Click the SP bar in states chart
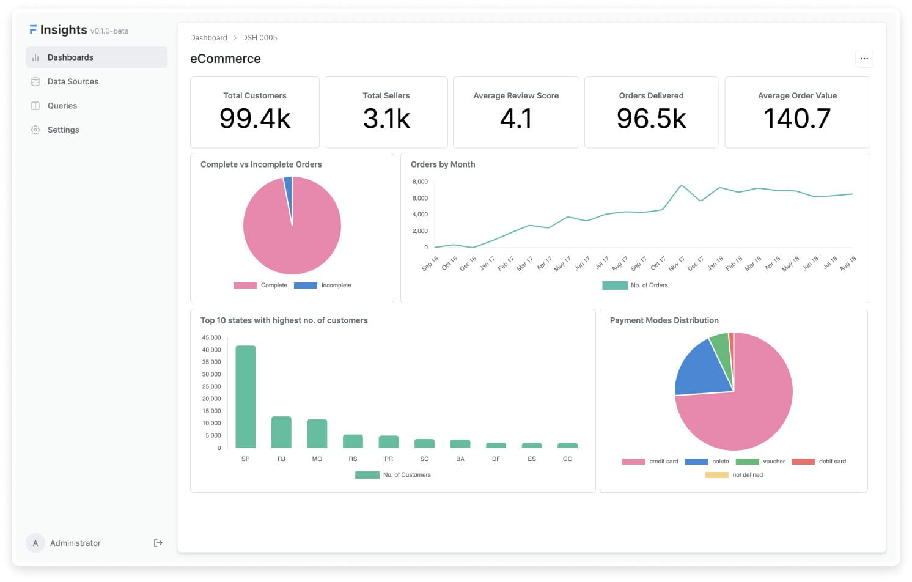Screen dimensions: 912x582 246,397
